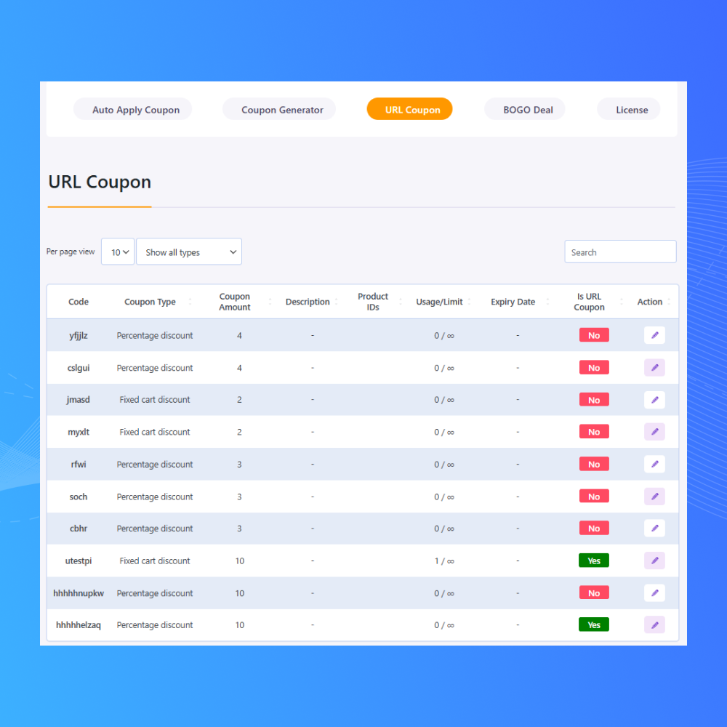
Task: Sort by the Action column arrows
Action: (x=669, y=302)
